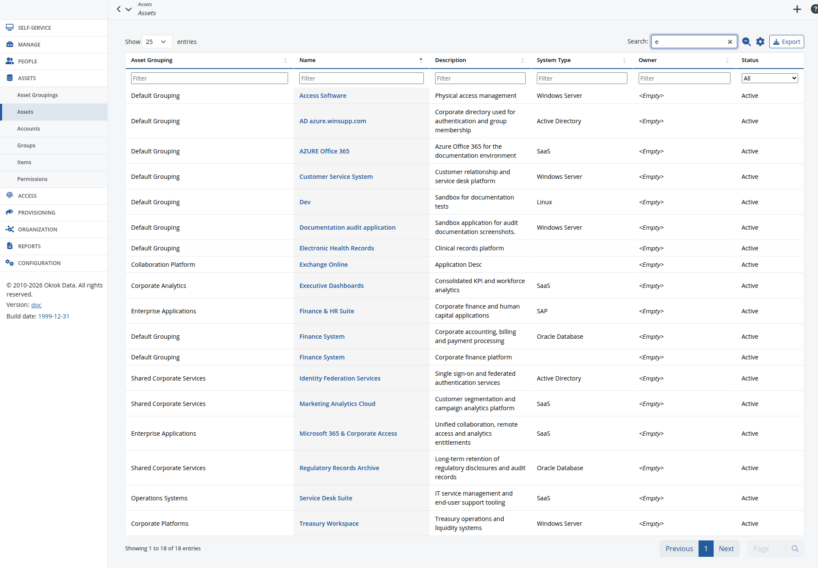Click the Manage briefcase icon

click(9, 44)
